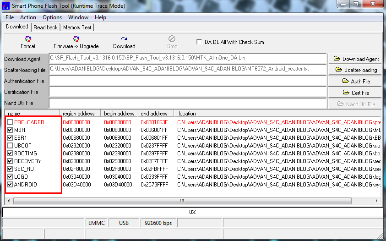Click PRELOADER end address 0x0001863F

coord(154,122)
